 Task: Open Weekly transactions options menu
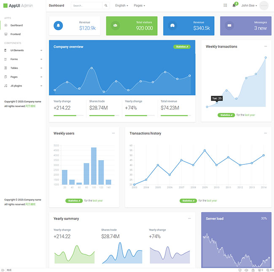(266, 47)
